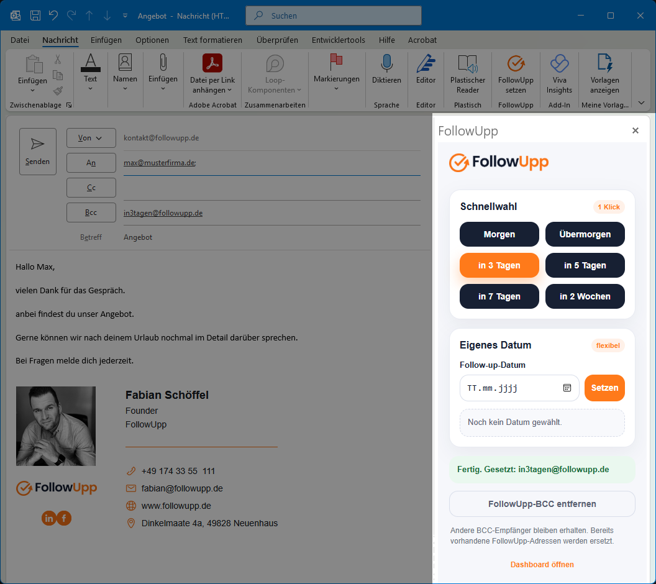Image resolution: width=656 pixels, height=584 pixels.
Task: Select the in 3 Tagen option
Action: (499, 265)
